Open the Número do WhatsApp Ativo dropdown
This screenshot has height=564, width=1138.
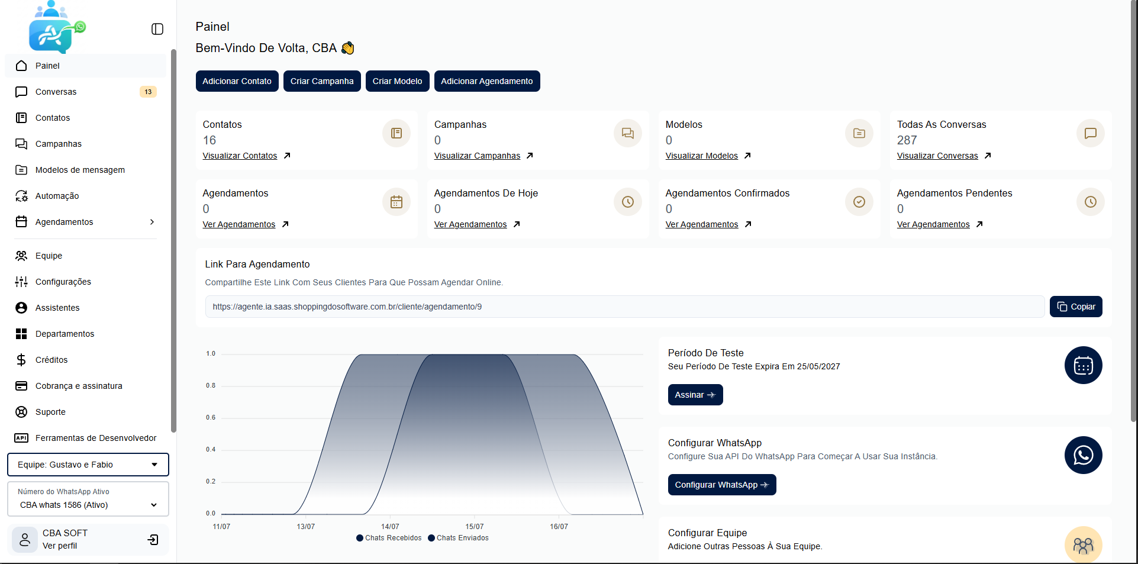(x=88, y=499)
